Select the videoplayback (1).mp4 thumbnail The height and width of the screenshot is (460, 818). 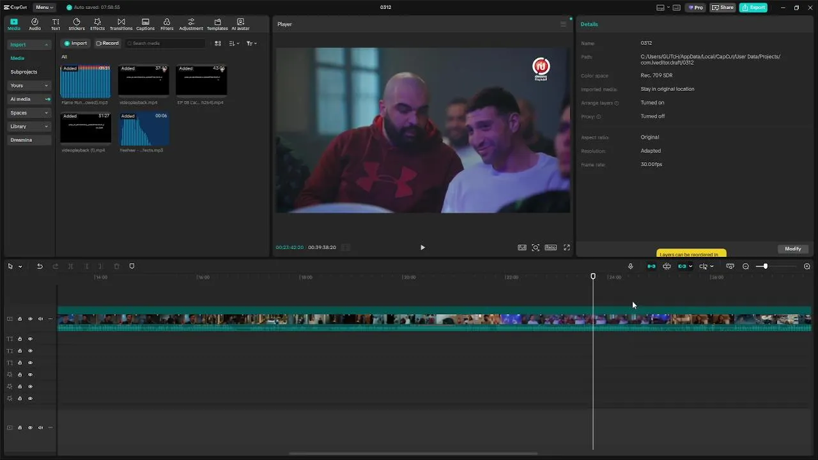point(86,129)
